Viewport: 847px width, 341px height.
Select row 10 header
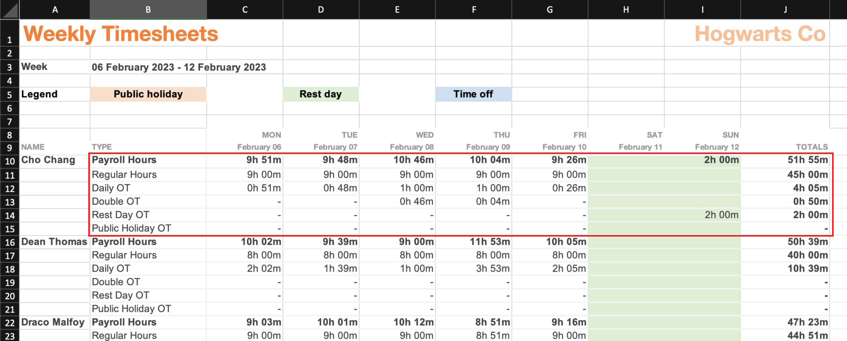point(10,161)
